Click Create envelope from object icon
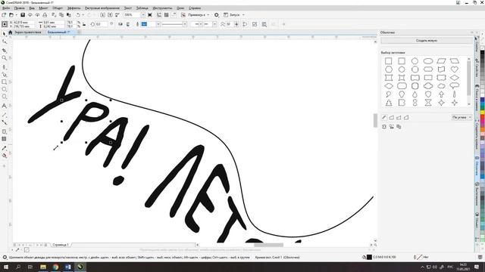 coord(391,126)
